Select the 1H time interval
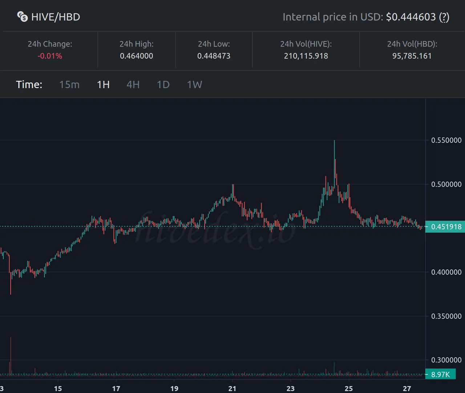Image resolution: width=465 pixels, height=393 pixels. pos(103,85)
